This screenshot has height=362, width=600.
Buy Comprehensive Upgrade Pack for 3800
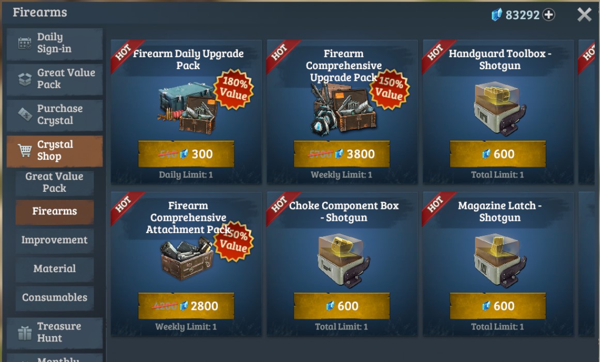342,154
